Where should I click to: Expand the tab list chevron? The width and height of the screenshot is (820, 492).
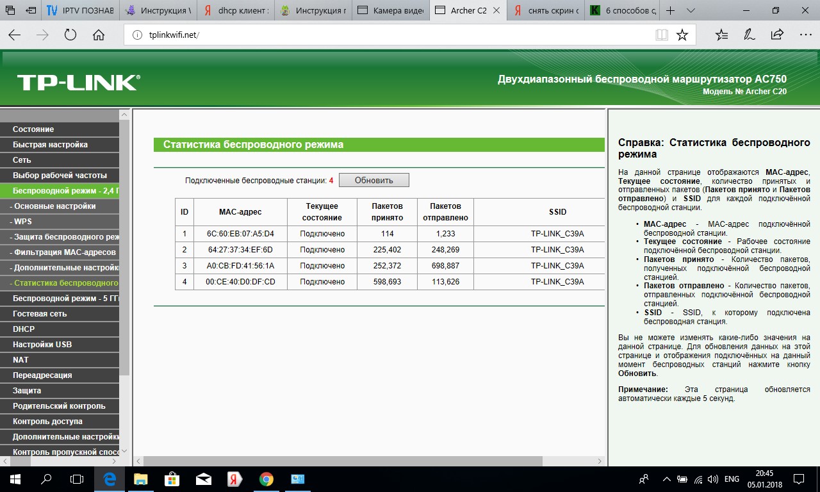(x=691, y=11)
